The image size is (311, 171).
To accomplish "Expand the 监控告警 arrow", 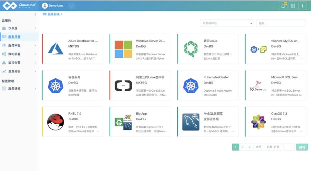I will [x=35, y=63].
